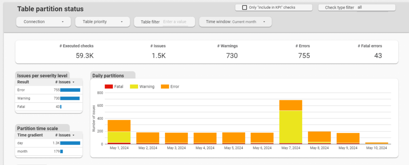
Task: Open the Time window dropdown
Action: tap(235, 22)
